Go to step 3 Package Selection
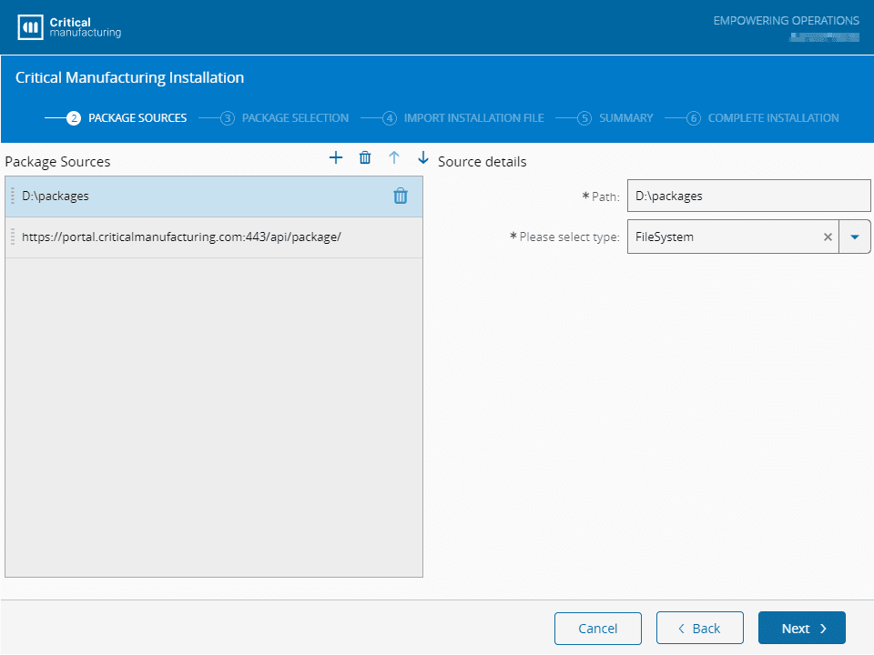 285,118
